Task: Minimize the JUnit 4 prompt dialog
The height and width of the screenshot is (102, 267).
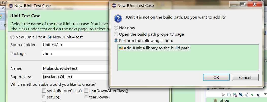Action: click(234, 4)
